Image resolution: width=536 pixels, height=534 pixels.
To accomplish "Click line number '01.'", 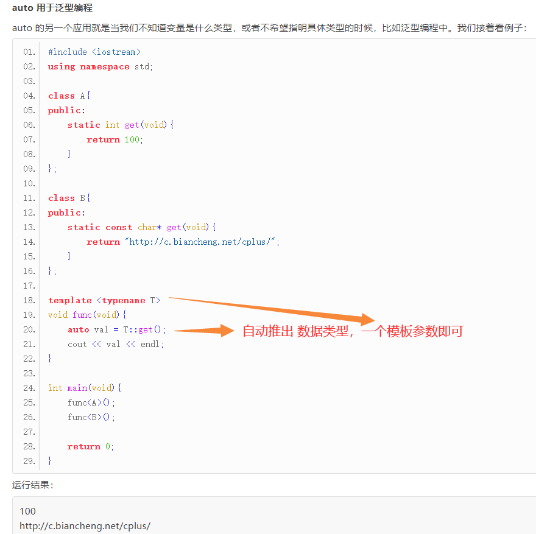I will click(x=29, y=52).
